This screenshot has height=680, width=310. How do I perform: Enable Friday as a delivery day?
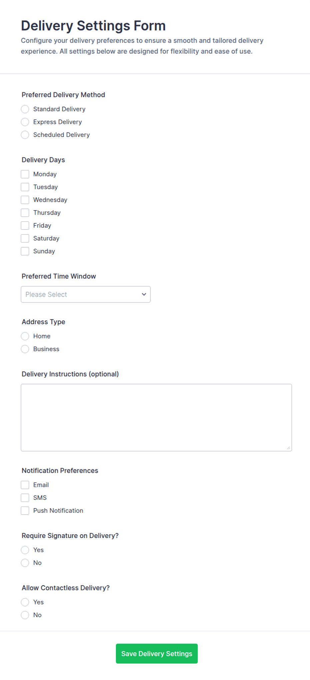tap(25, 226)
